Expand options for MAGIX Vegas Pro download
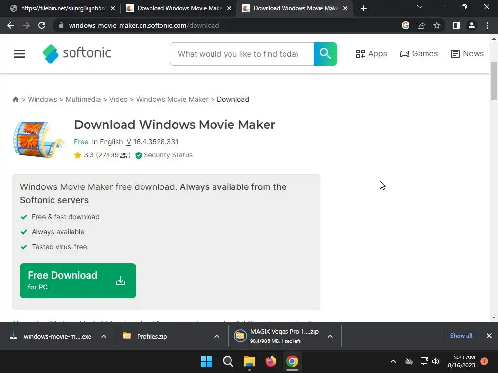 [x=330, y=336]
